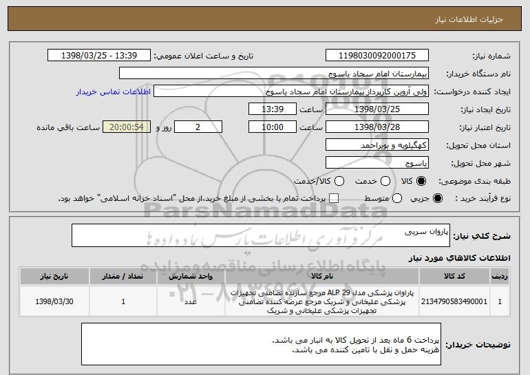
Task: Click the request creator name field
Action: (x=291, y=92)
